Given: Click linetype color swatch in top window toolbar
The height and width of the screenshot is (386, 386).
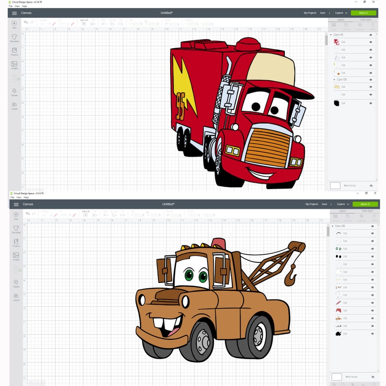Looking at the screenshot, I should 54,24.
